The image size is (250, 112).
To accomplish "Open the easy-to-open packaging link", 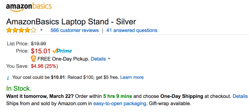I will [120, 103].
